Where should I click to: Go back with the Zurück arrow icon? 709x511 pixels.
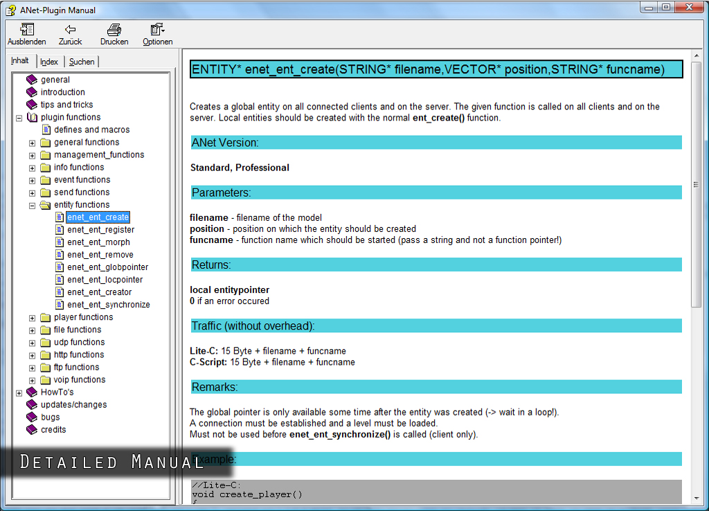point(70,29)
